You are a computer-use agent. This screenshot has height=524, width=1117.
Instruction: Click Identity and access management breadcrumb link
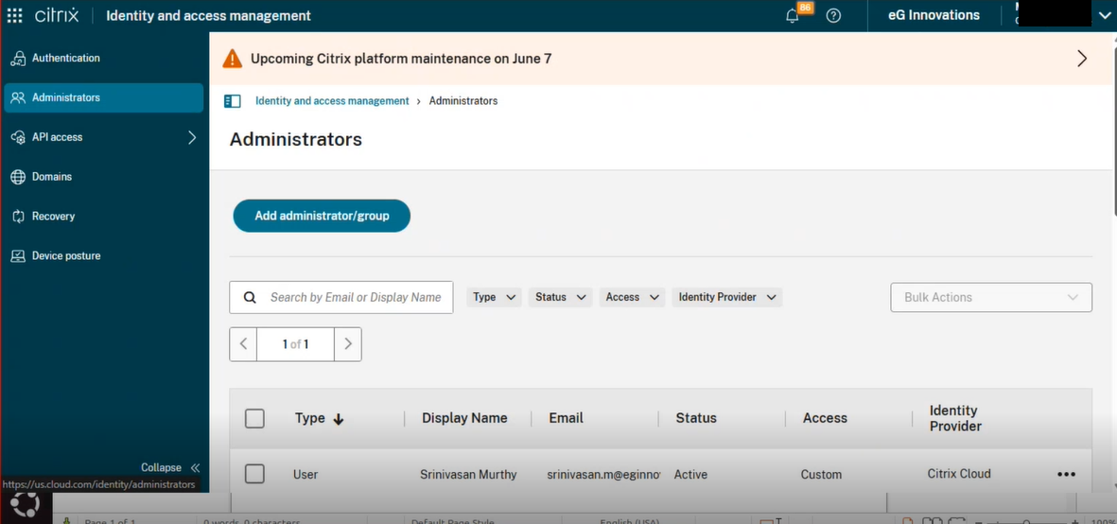(x=332, y=101)
